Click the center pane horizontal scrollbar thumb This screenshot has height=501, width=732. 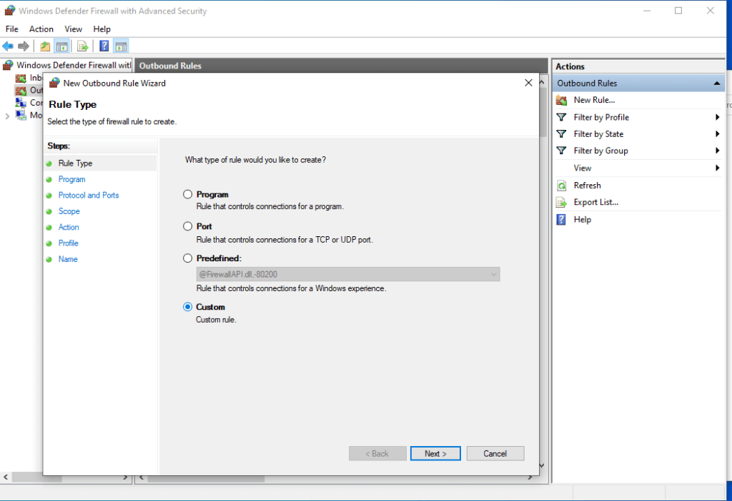coord(206,477)
